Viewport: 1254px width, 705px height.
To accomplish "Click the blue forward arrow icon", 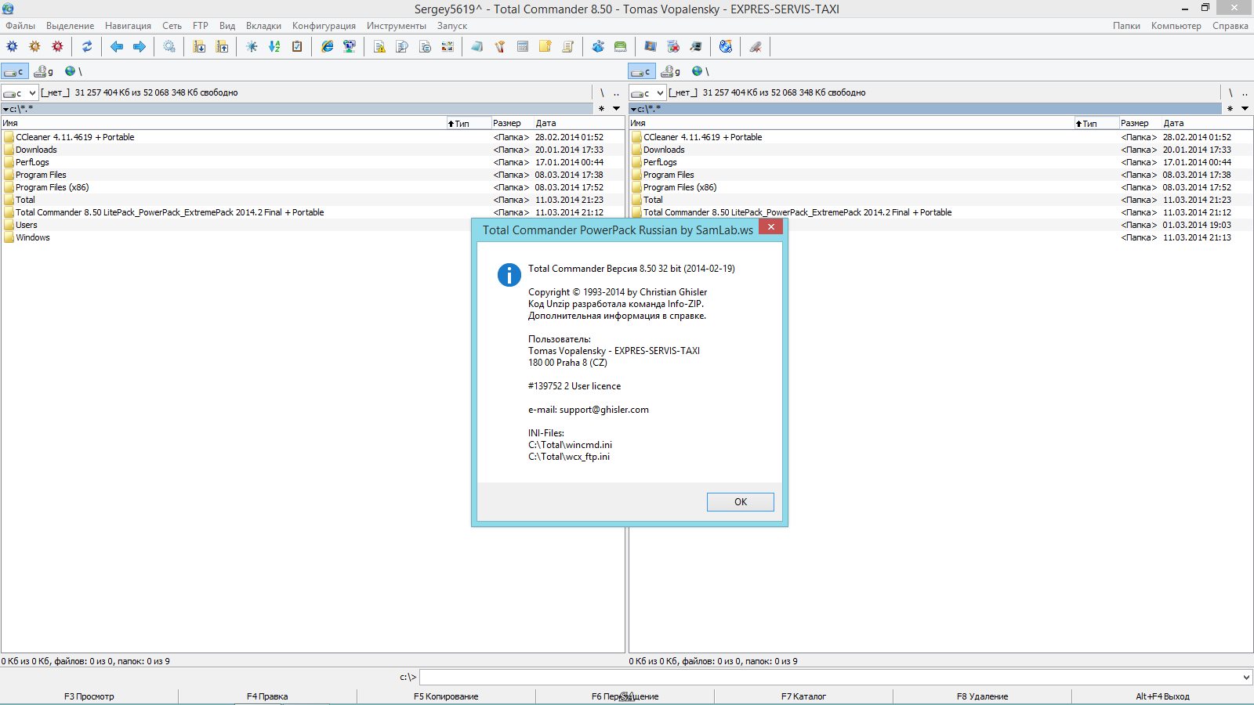I will point(140,47).
